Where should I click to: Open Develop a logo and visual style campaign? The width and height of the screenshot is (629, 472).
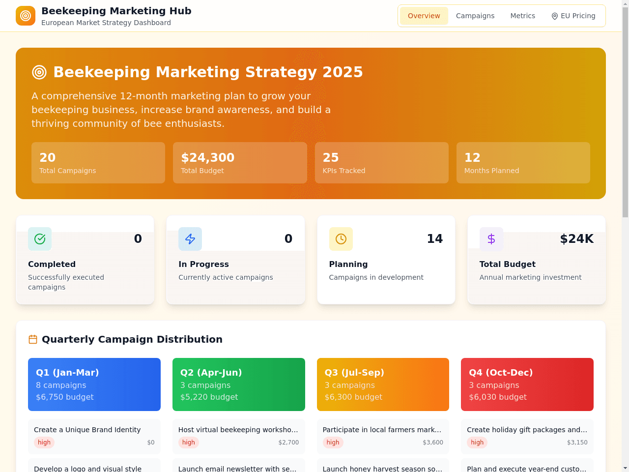click(94, 466)
